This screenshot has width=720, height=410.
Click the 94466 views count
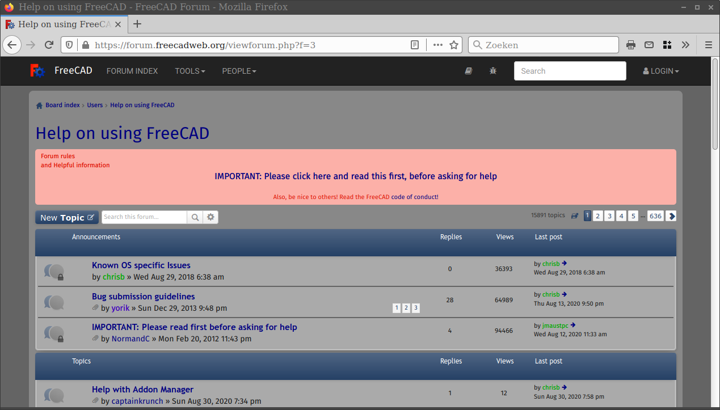point(504,331)
